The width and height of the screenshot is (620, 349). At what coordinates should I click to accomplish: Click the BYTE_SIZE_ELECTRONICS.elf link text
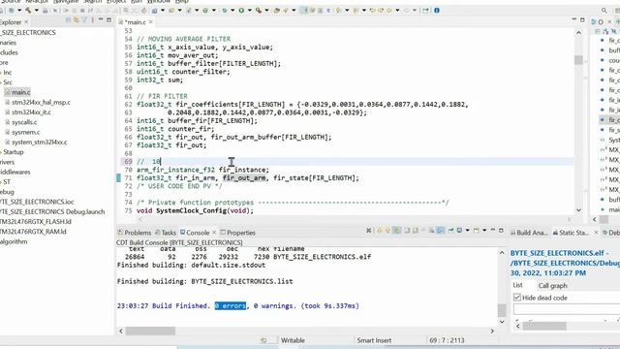click(x=557, y=253)
